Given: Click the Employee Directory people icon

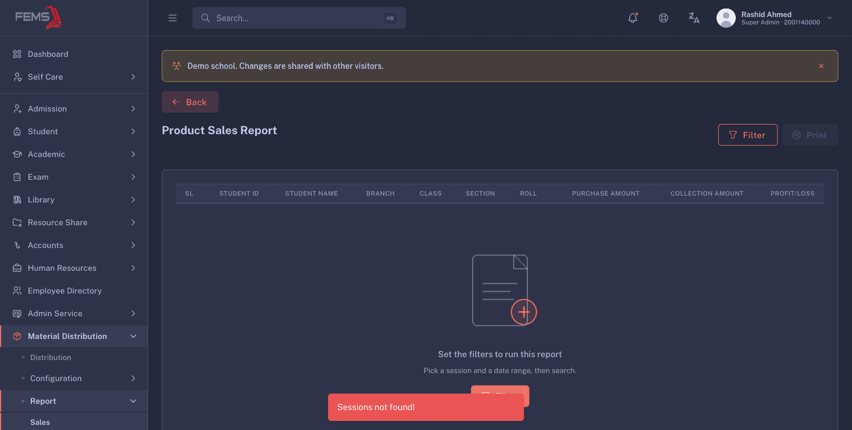Looking at the screenshot, I should (17, 291).
